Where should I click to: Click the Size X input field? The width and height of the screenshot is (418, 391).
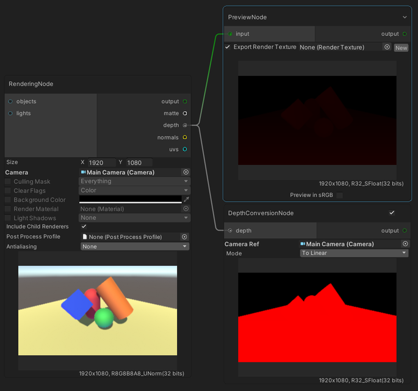[x=101, y=163]
